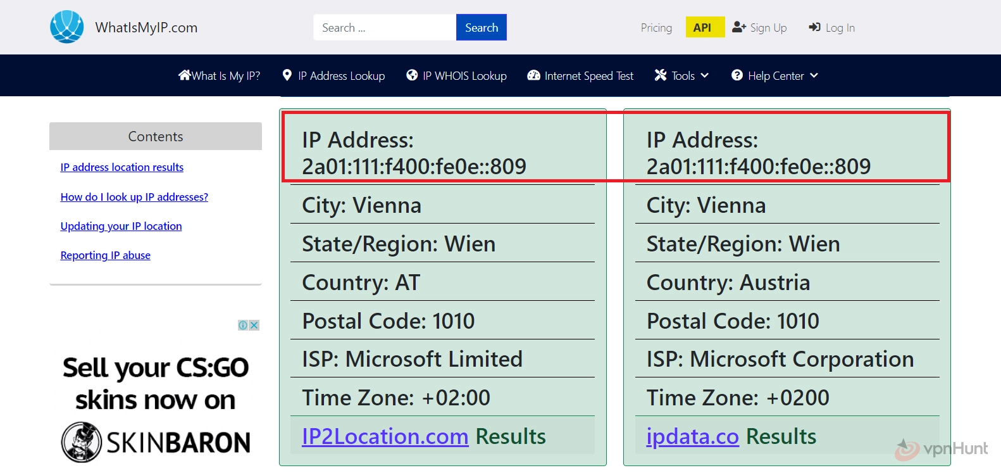Expand the Tools dropdown chevron
Viewport: 1001px width, 475px height.
pos(705,75)
